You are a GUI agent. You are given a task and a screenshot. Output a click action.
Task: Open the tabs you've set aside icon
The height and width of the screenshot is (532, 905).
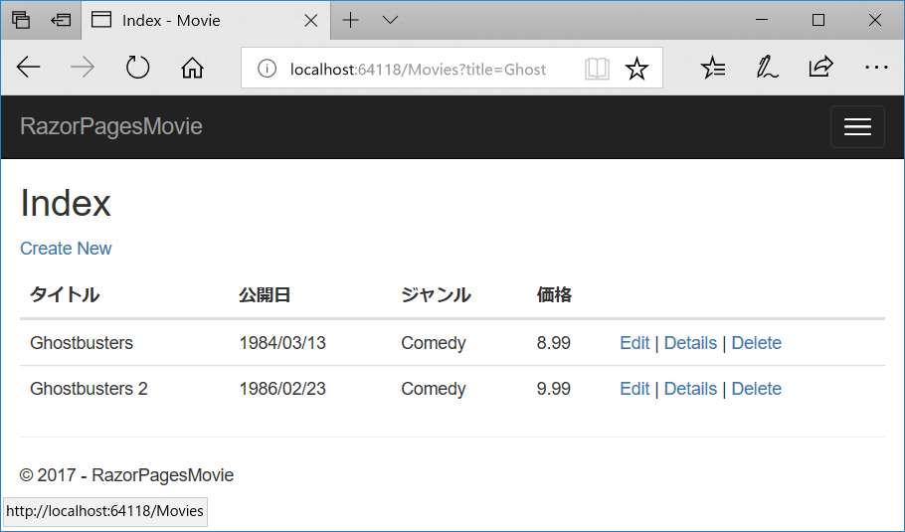click(x=21, y=20)
